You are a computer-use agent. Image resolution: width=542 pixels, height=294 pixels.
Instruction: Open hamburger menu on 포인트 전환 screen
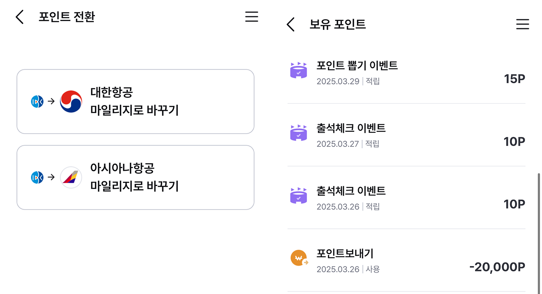[x=252, y=17]
